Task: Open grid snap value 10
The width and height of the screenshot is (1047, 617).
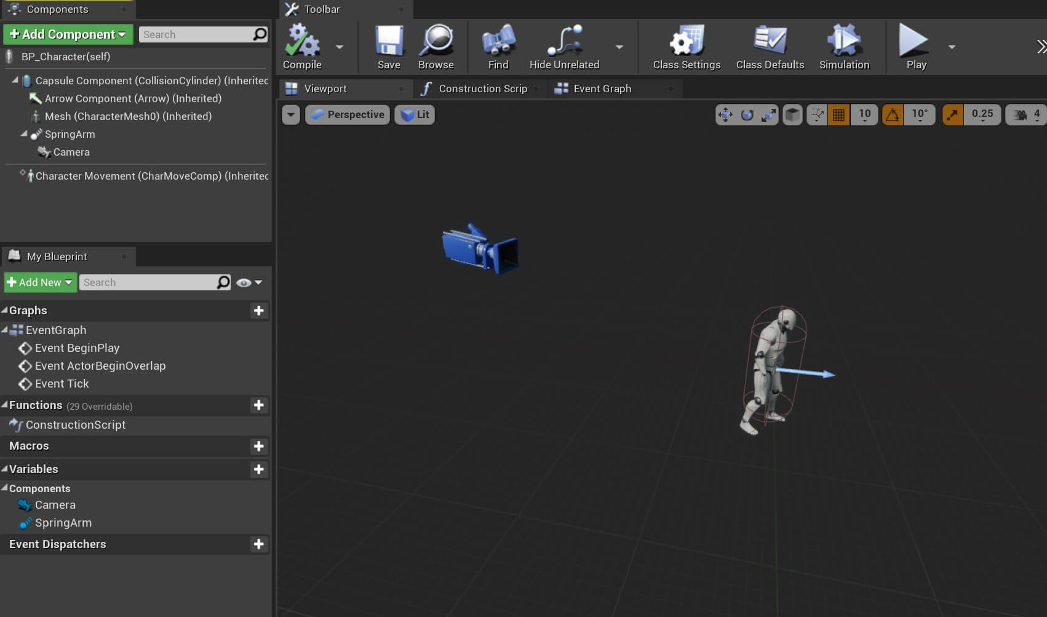Action: coord(864,114)
